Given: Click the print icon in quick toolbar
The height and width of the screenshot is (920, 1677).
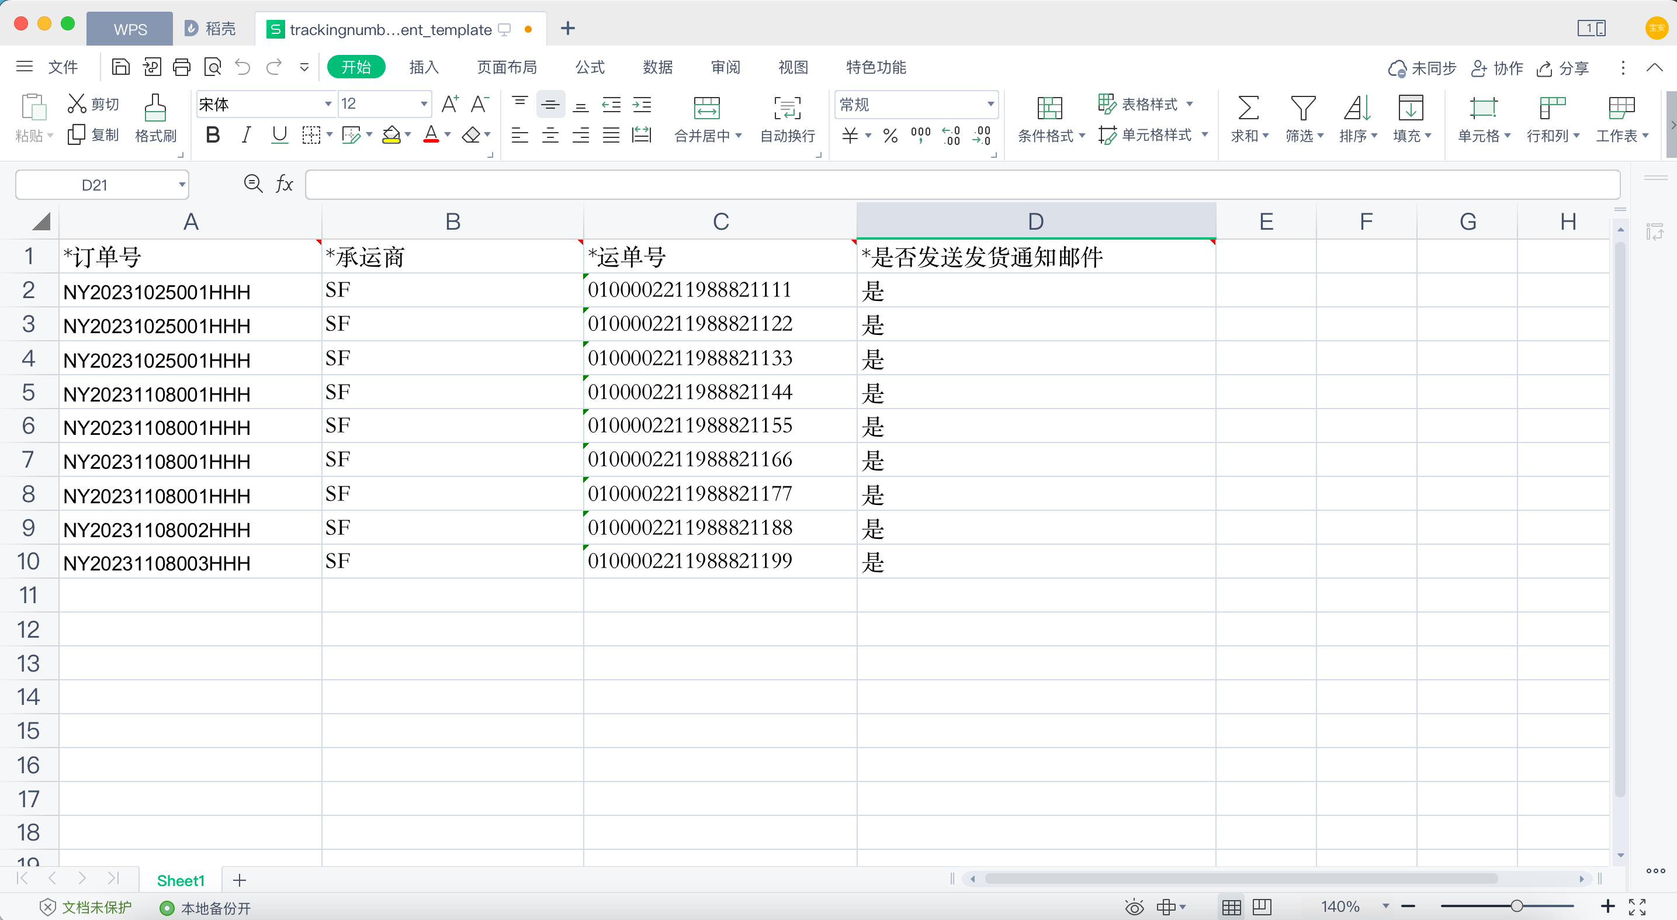Looking at the screenshot, I should pyautogui.click(x=182, y=67).
